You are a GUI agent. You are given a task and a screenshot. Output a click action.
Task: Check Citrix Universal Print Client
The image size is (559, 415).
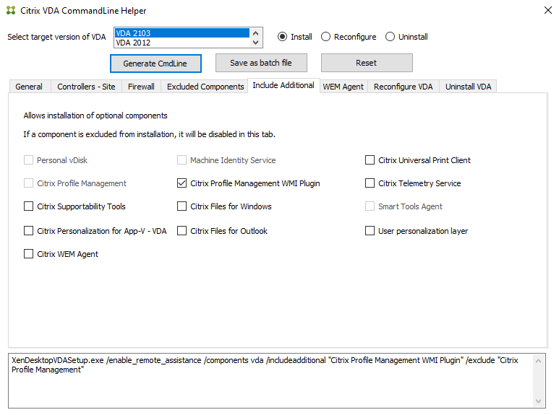[370, 160]
